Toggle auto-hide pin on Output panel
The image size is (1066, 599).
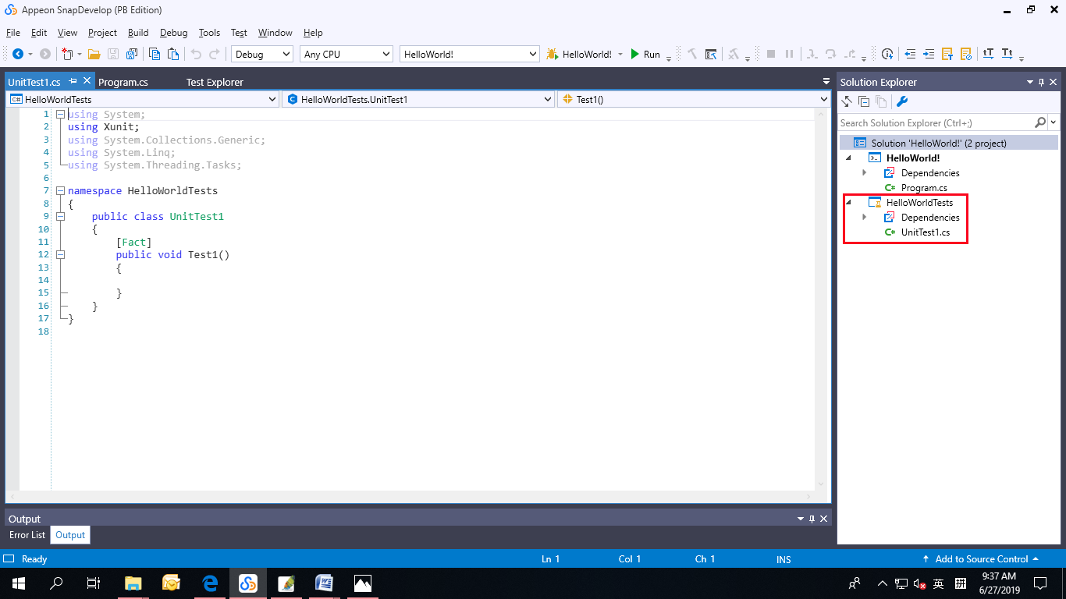(x=812, y=519)
